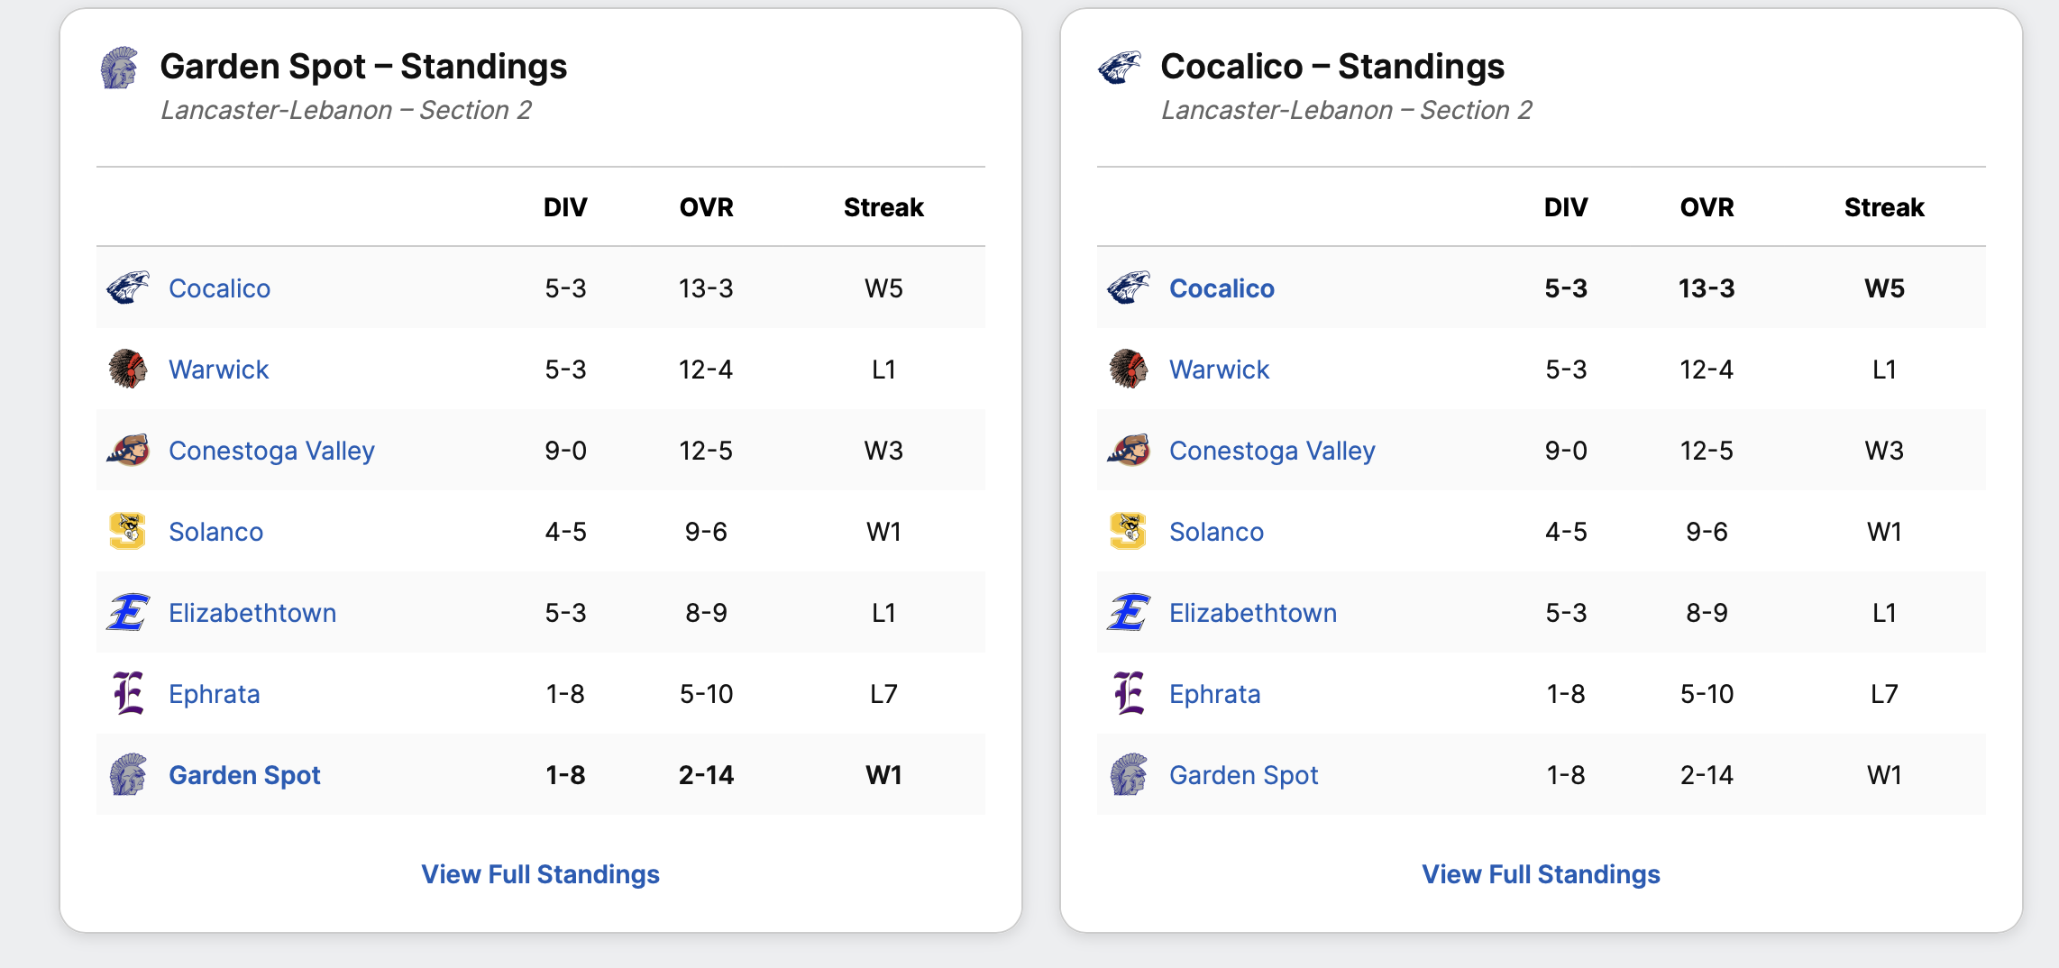Click Warwick logo in Garden Spot standings table
This screenshot has height=968, width=2059.
pyautogui.click(x=128, y=370)
